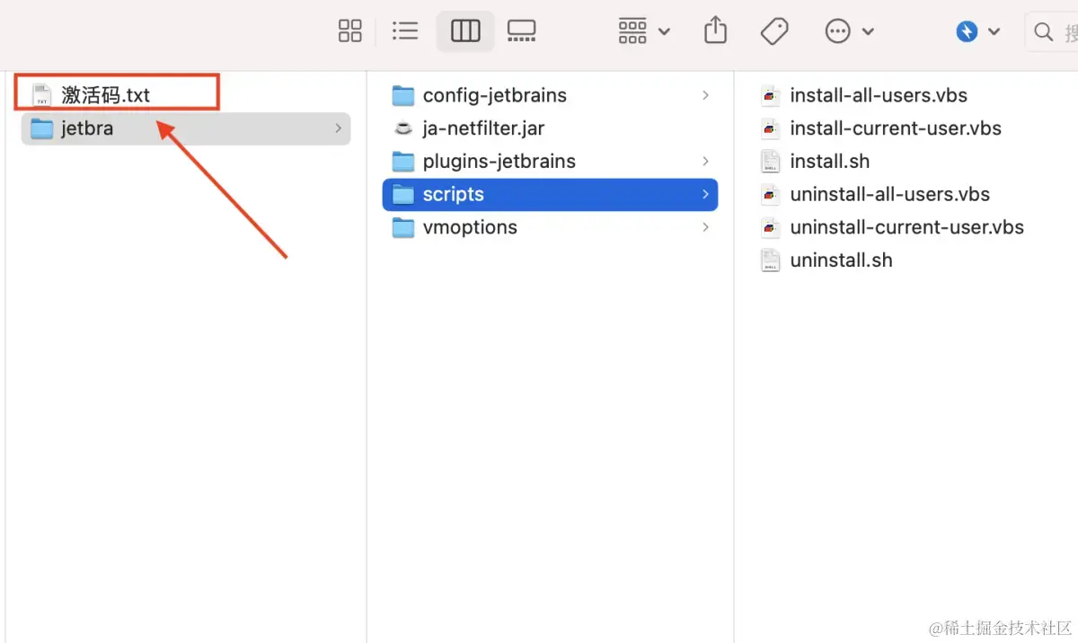Viewport: 1078px width, 643px height.
Task: Select the install.sh file
Action: pyautogui.click(x=830, y=162)
